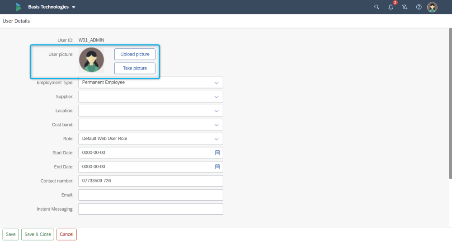Click the filter-plus icon in header
Screen dimensions: 452x241
point(405,7)
